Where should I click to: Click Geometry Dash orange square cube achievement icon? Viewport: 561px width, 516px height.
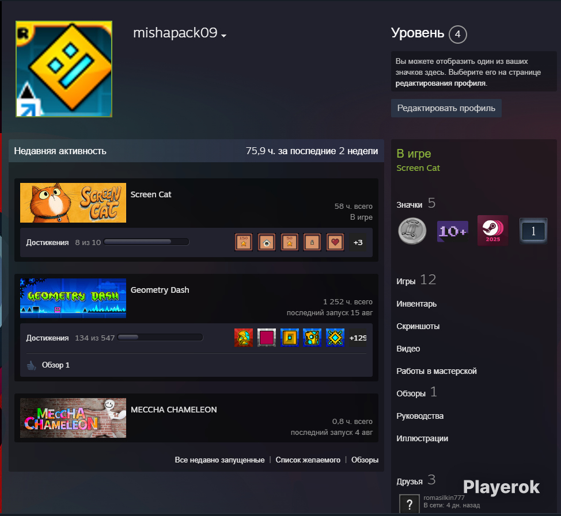(x=290, y=338)
